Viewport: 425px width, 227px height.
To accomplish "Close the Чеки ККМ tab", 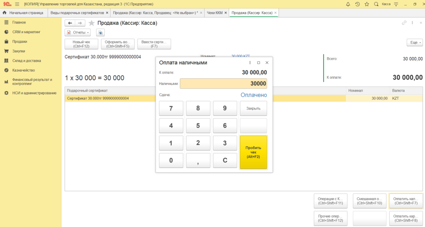I will (x=225, y=13).
